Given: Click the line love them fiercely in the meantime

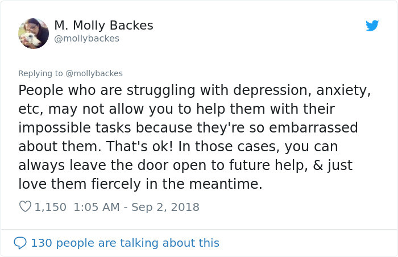Looking at the screenshot, I should pyautogui.click(x=140, y=184).
